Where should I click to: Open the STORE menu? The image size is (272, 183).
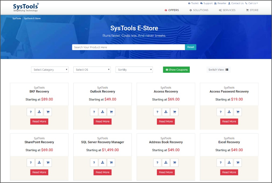coord(252,10)
